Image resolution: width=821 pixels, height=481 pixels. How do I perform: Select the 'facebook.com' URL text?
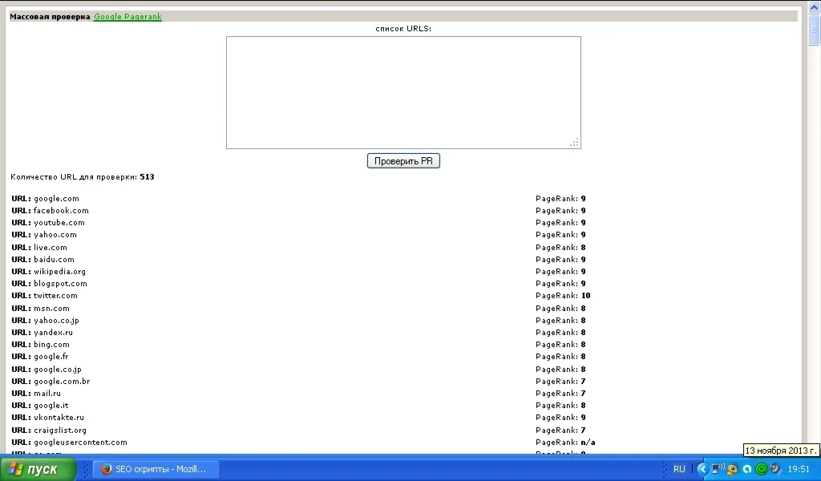click(x=61, y=211)
